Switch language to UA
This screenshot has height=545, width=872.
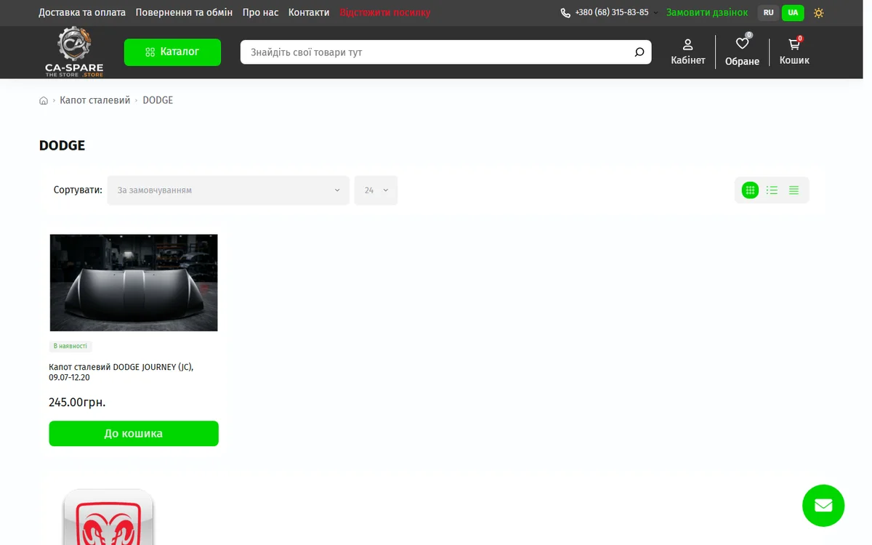click(x=793, y=13)
